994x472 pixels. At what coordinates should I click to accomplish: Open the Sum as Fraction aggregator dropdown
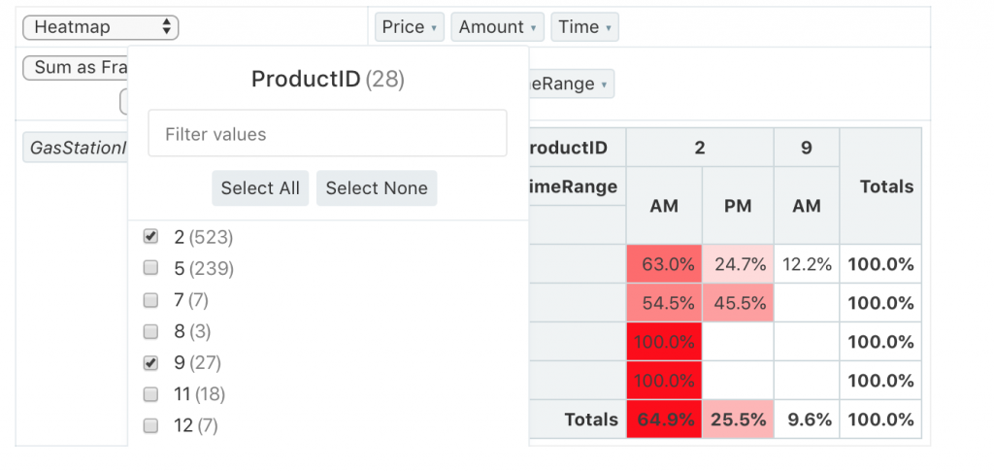(x=75, y=68)
